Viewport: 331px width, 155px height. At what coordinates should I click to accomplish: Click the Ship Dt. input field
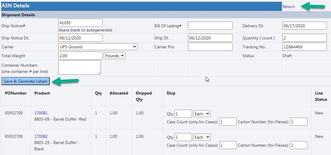click(x=210, y=38)
